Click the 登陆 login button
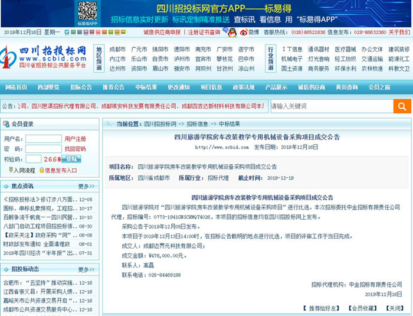Screen dimensions: 413x316 coord(71,159)
